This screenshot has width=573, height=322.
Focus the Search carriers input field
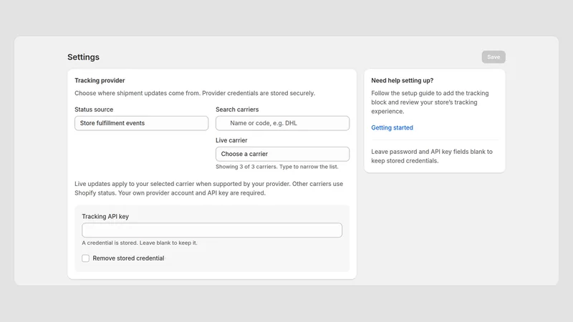[x=282, y=123]
